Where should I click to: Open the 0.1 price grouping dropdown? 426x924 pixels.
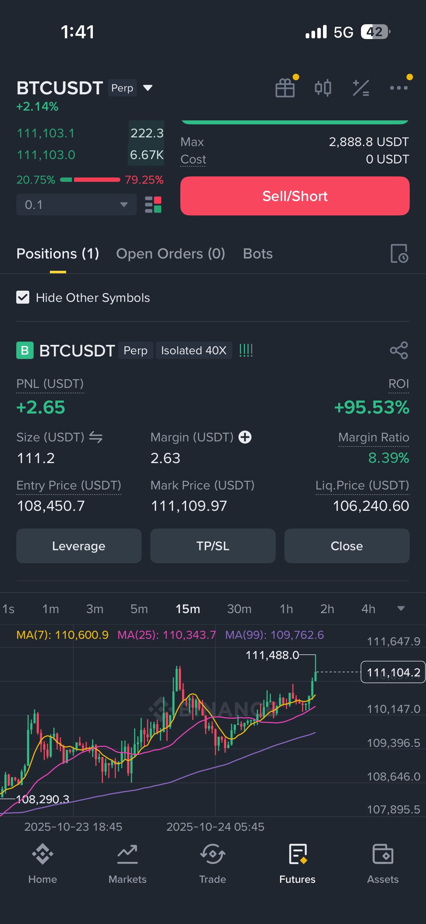pos(76,205)
